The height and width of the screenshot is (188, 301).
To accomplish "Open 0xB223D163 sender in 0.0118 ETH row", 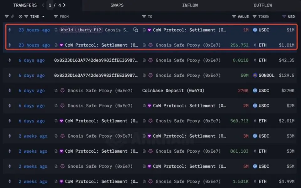I will [96, 60].
